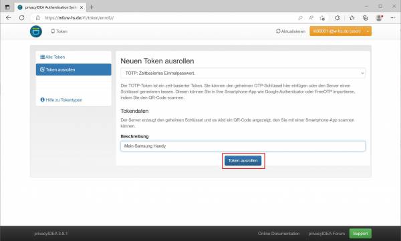Screen dimensions: 401x241
Task: Click the Neuen Token ausrollen heading
Action: click(x=157, y=61)
